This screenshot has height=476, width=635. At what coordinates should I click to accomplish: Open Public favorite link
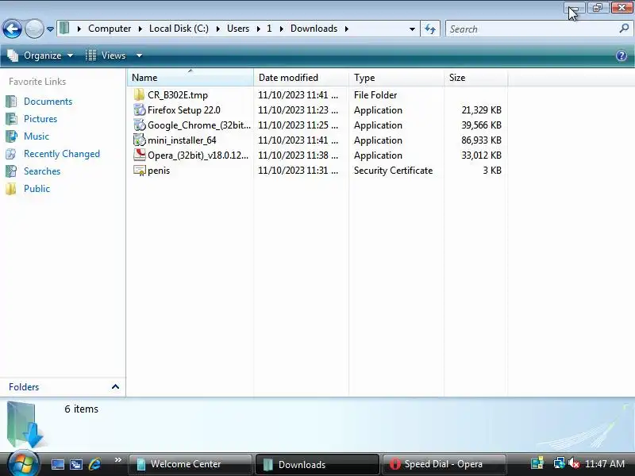tap(37, 189)
